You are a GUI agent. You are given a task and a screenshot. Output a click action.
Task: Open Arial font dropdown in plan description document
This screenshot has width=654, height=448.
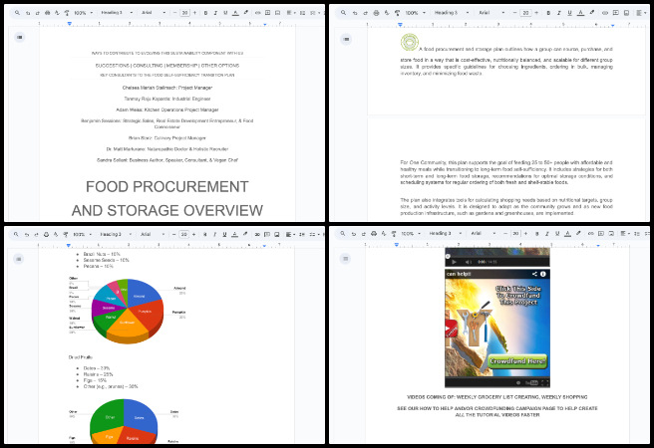point(491,13)
